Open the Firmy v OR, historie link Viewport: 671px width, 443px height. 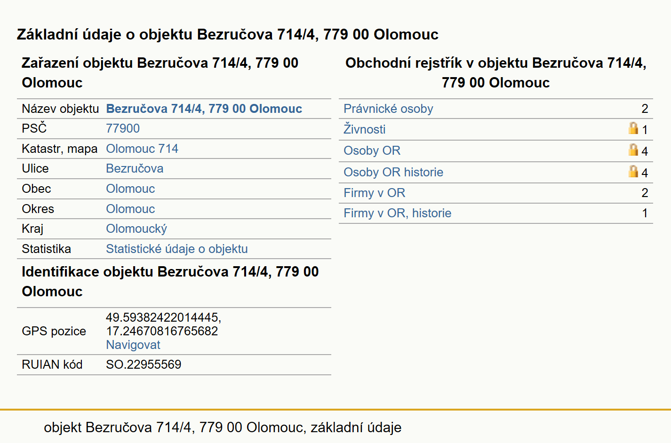pos(398,213)
